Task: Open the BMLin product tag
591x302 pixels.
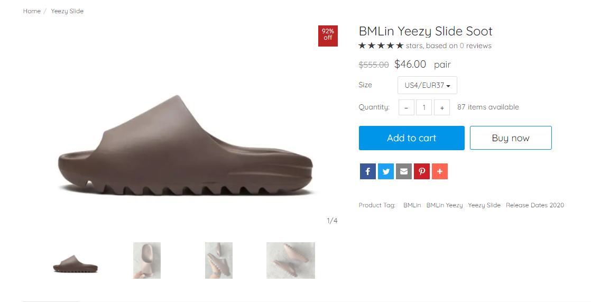Action: [412, 205]
